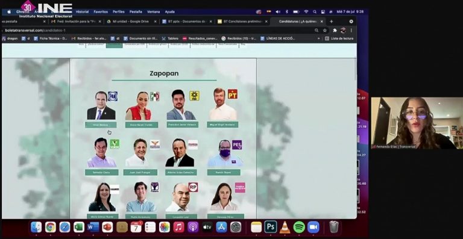Select Juan José Frangie candidate button

140,172
